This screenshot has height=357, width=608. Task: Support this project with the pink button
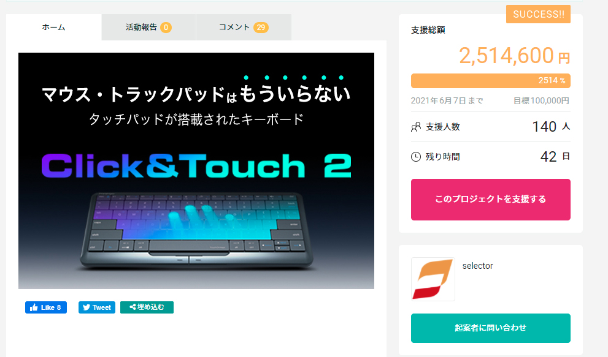pos(490,200)
